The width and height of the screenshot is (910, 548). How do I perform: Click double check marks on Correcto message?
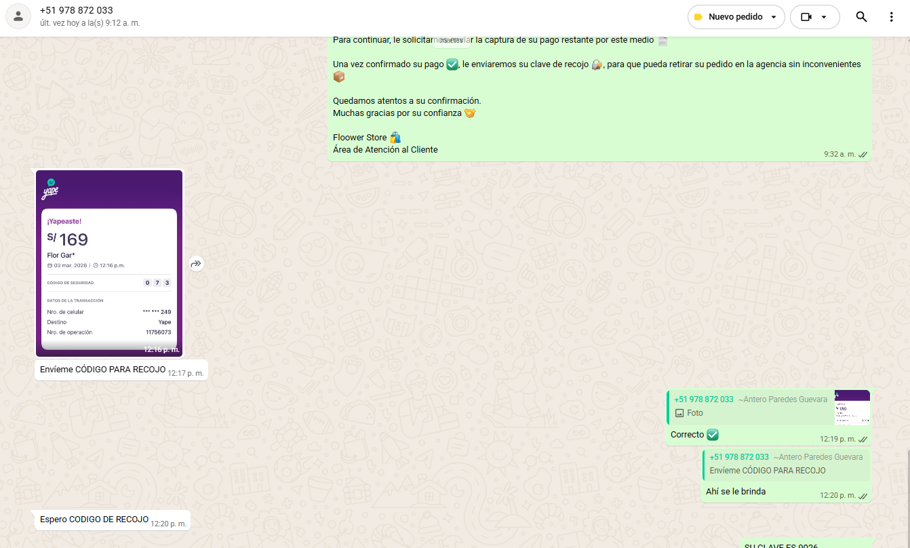[863, 439]
